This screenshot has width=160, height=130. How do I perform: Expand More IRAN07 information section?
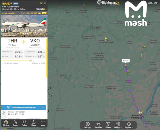click(23, 108)
